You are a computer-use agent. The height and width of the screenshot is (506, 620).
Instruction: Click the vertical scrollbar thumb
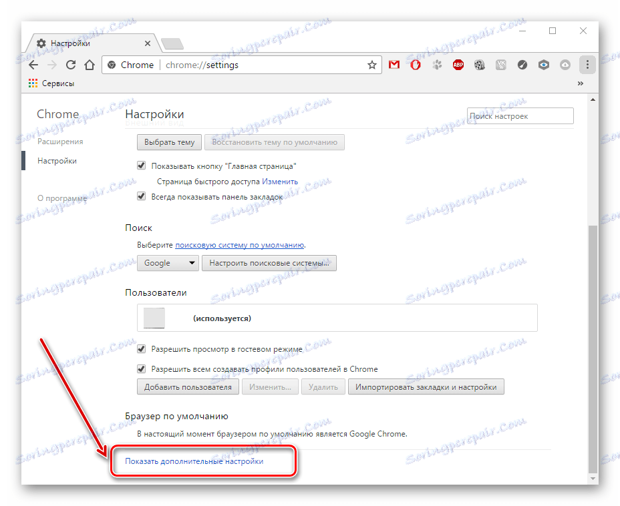point(593,348)
